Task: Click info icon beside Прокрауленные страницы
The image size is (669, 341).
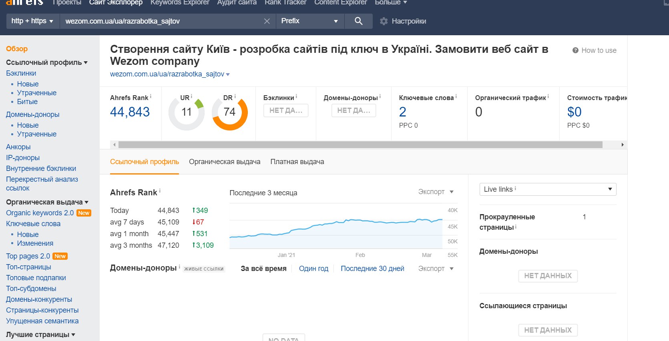Action: [x=516, y=227]
